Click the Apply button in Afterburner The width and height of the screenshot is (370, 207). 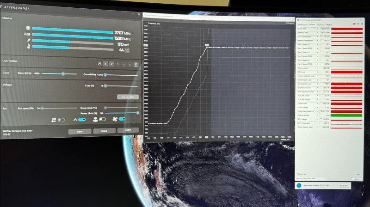tap(128, 130)
